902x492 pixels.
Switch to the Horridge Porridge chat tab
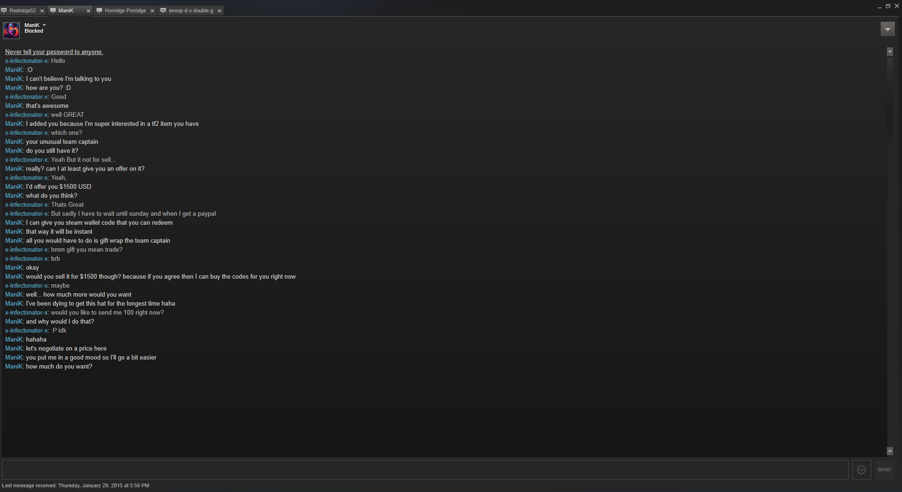pos(125,10)
